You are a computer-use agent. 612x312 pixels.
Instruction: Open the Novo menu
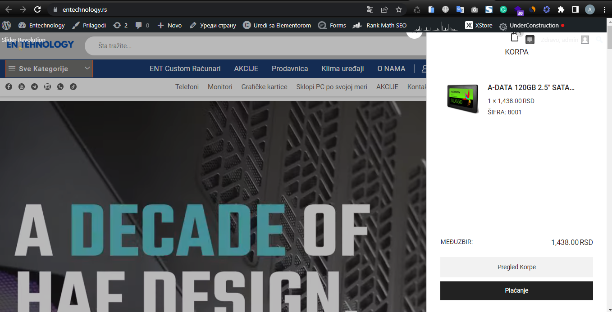169,25
